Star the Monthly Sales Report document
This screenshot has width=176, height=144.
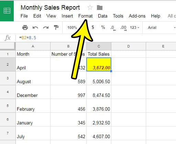point(90,8)
